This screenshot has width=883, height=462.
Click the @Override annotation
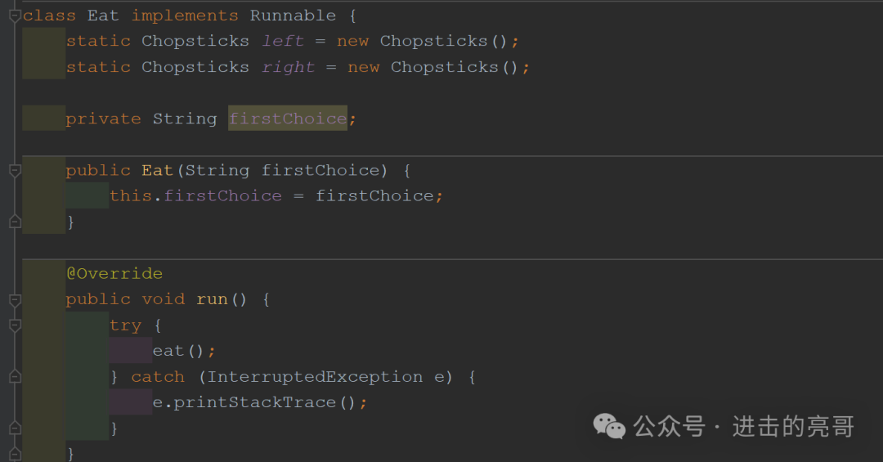coord(114,274)
